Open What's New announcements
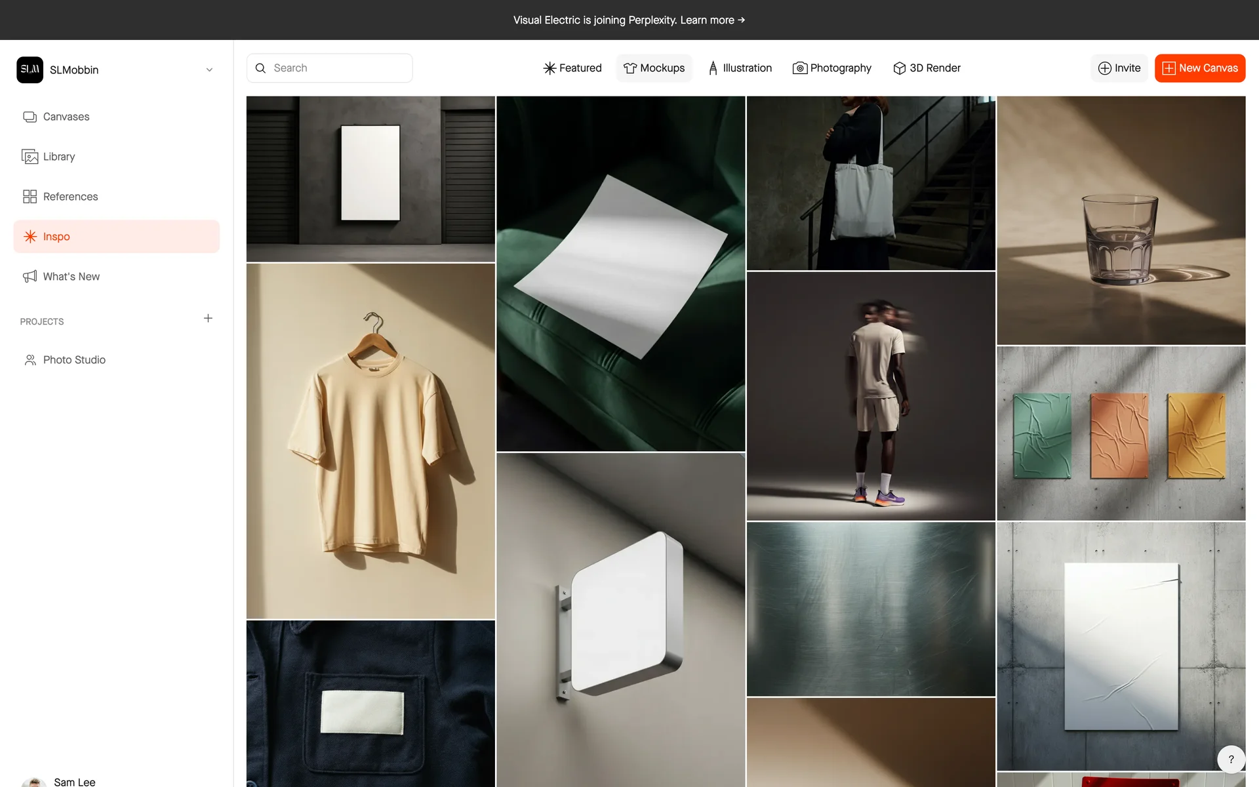The height and width of the screenshot is (787, 1259). [71, 277]
